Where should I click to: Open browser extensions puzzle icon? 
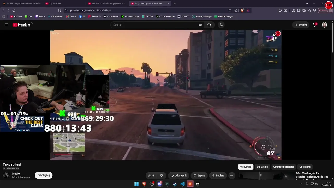(x=280, y=10)
